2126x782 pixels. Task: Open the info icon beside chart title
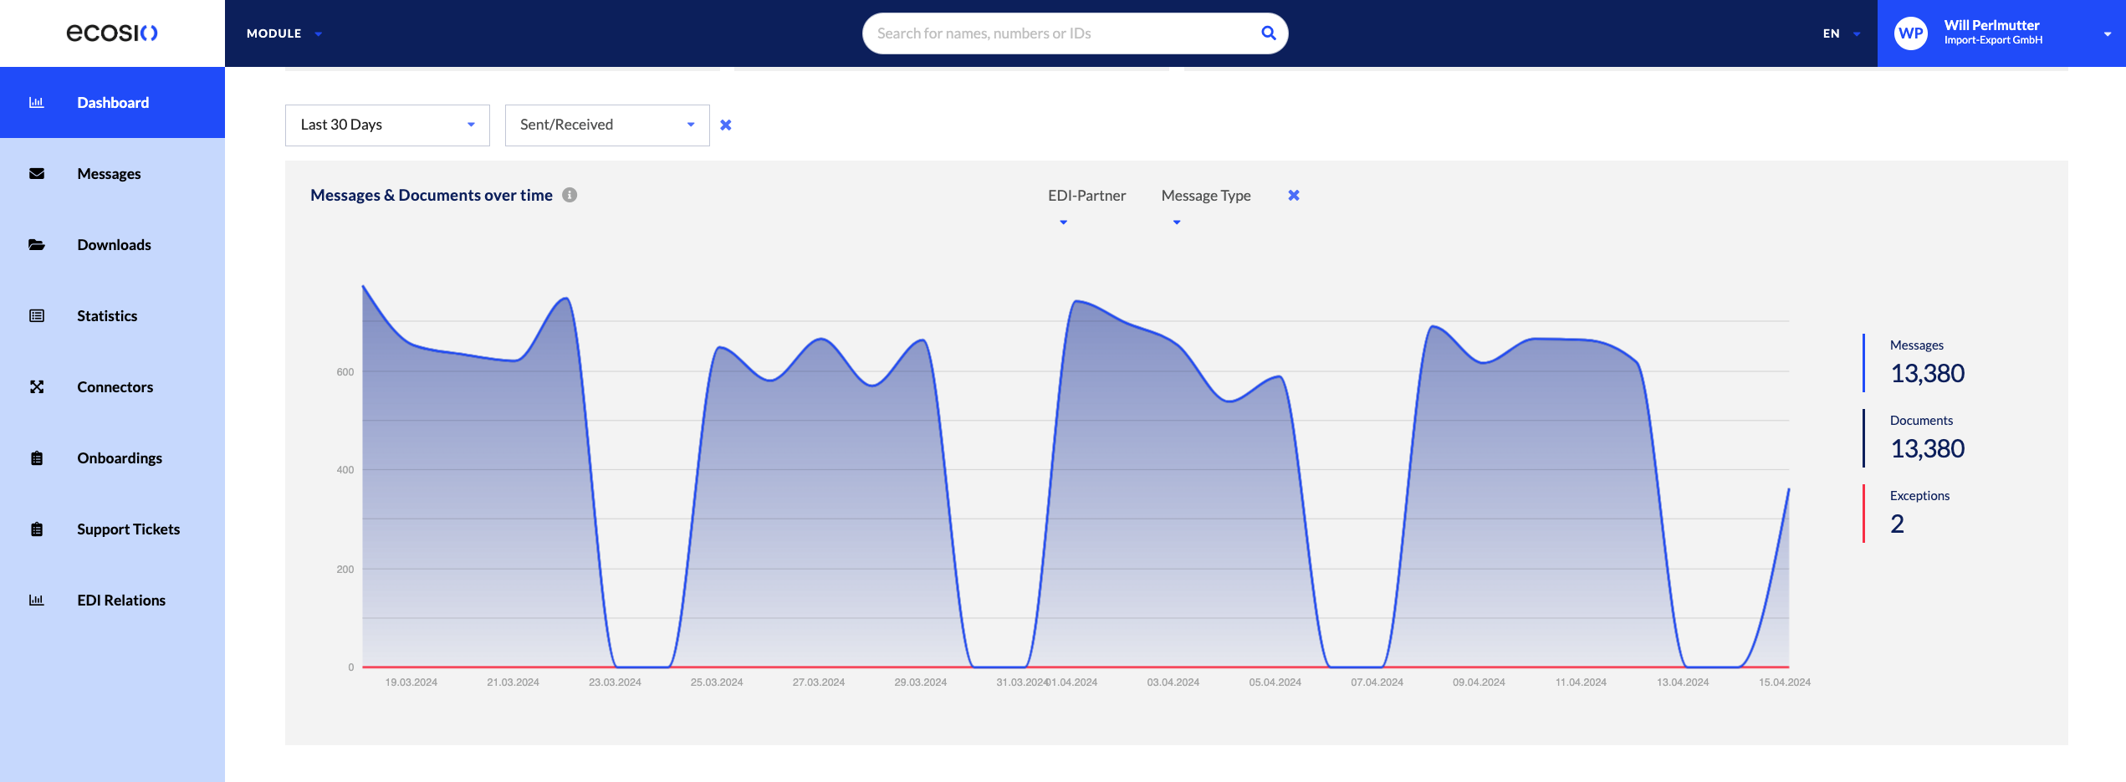pyautogui.click(x=570, y=195)
